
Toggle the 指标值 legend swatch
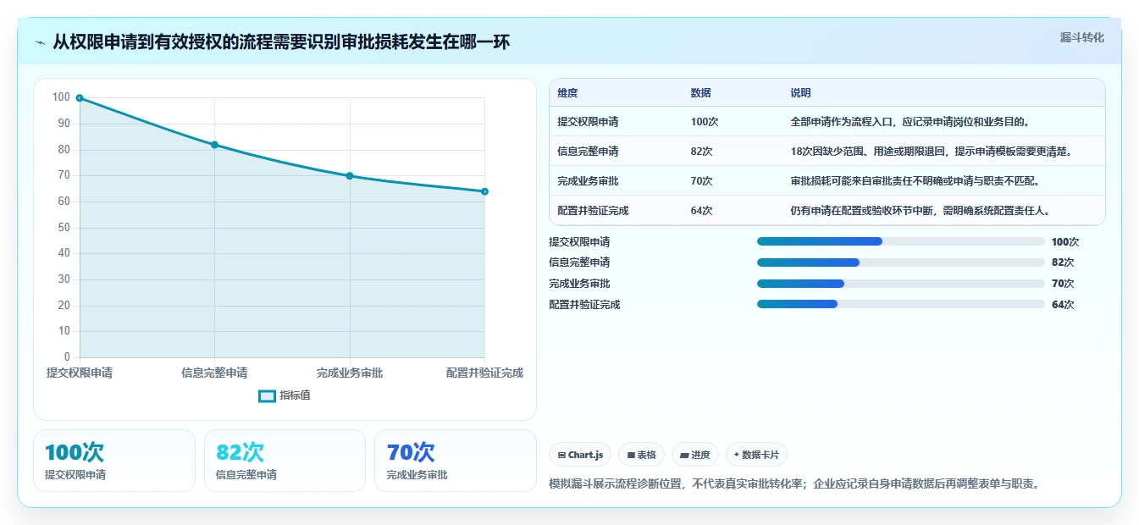click(267, 395)
